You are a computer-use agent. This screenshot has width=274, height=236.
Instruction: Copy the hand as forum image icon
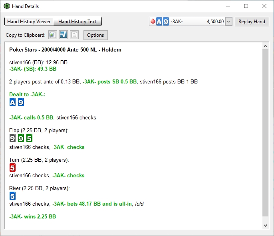(53, 35)
